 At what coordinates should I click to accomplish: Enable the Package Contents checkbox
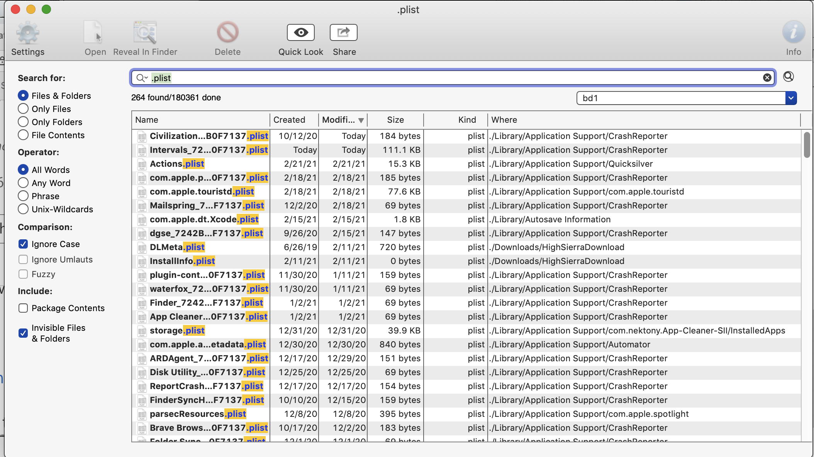23,308
